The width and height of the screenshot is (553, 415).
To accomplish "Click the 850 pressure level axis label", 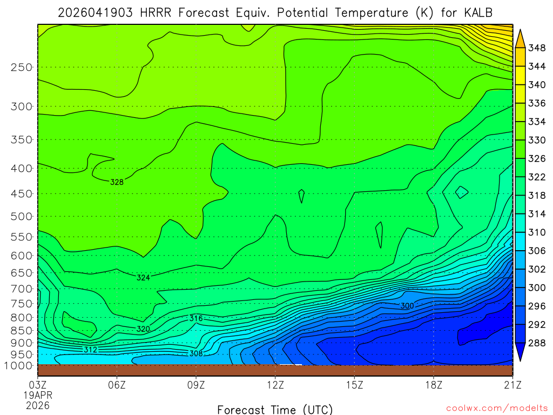I will (x=22, y=331).
